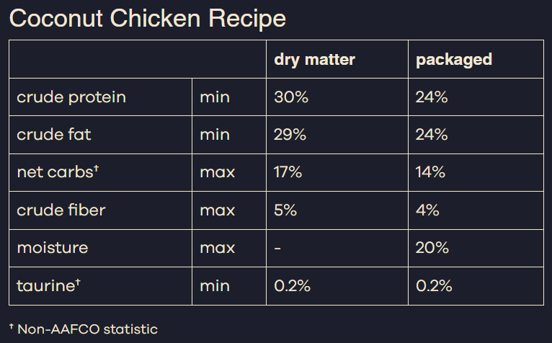The height and width of the screenshot is (343, 552).
Task: Click the moisture row label
Action: pos(53,248)
